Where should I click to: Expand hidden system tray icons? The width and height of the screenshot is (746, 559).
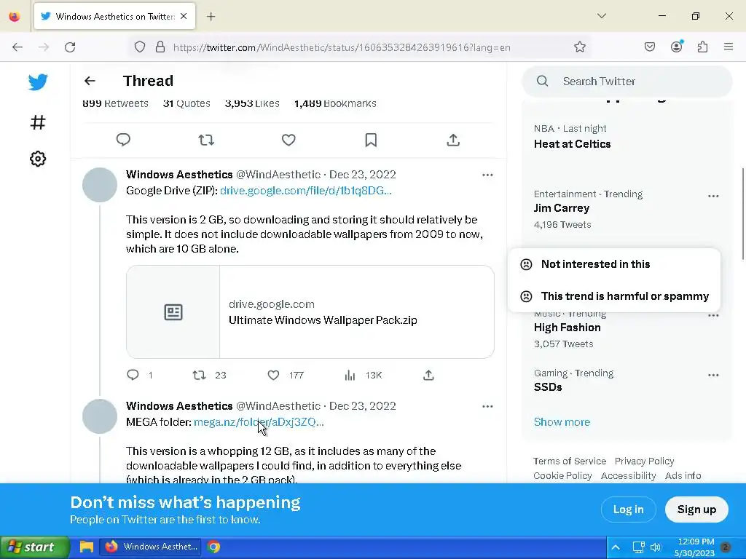point(615,547)
